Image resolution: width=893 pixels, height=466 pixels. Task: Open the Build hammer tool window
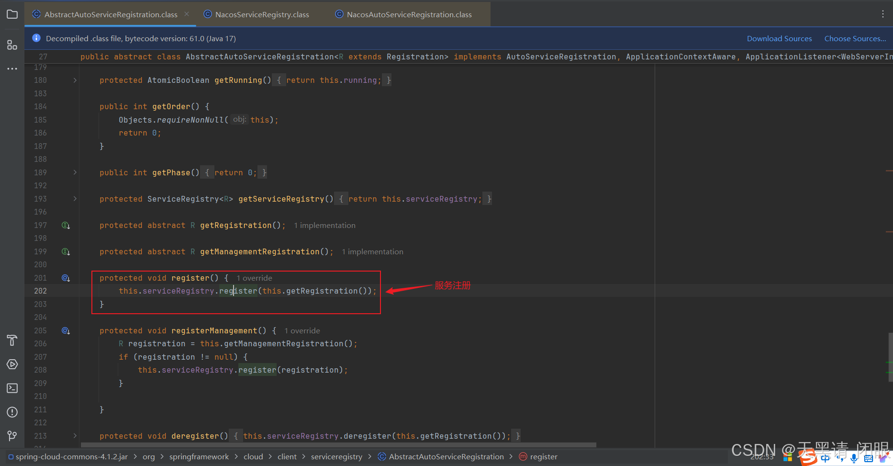tap(12, 341)
